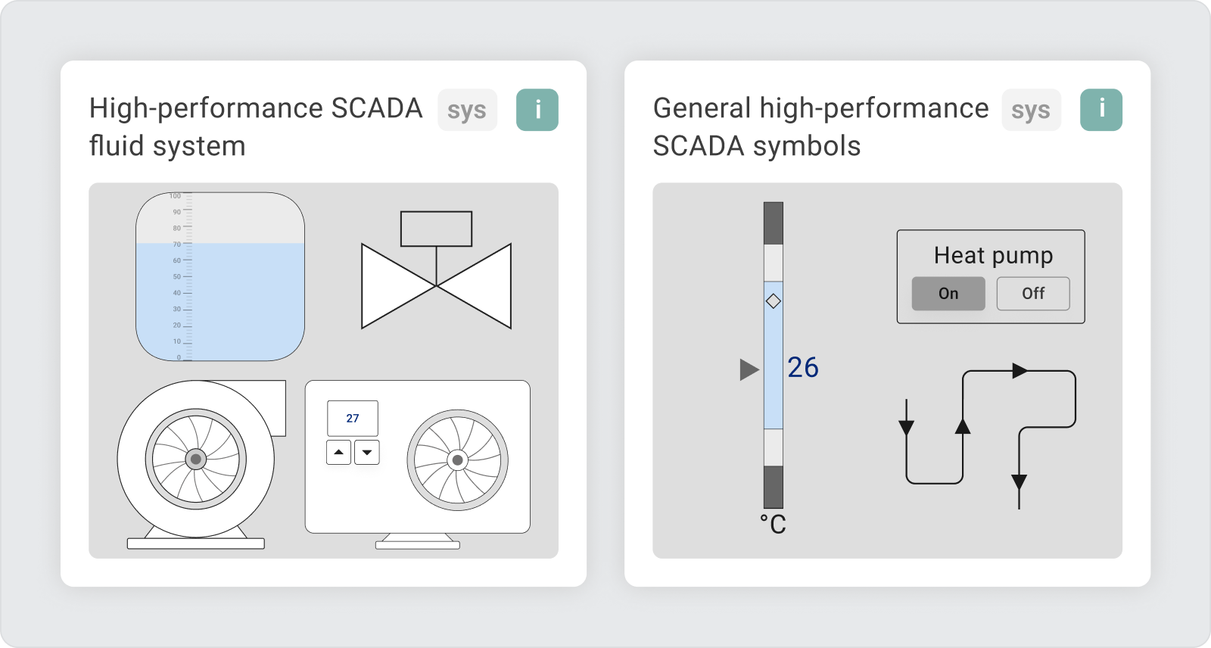
Task: Select the centrifugal pump symbol
Action: [196, 459]
